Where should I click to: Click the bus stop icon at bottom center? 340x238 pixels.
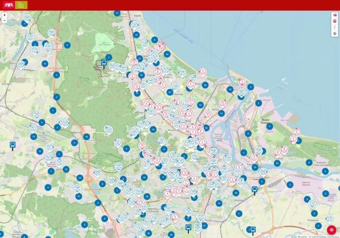tap(188, 227)
